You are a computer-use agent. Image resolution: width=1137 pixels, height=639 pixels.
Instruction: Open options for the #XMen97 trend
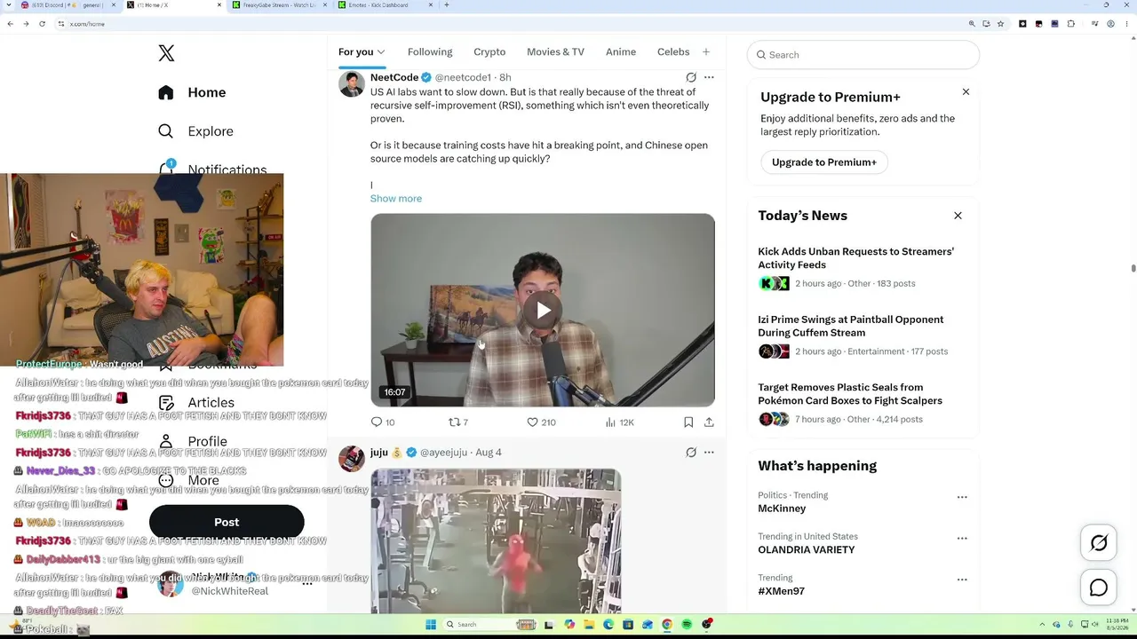[962, 580]
